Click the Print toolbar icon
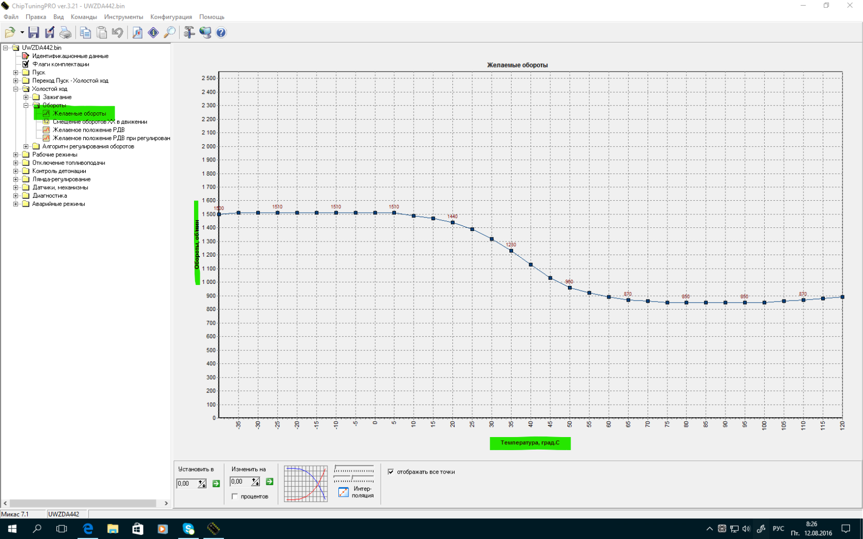 (x=65, y=32)
